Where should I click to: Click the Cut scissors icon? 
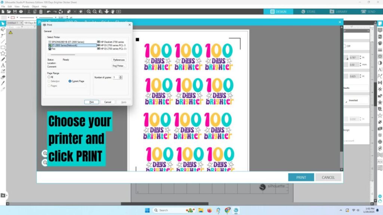pos(29,12)
